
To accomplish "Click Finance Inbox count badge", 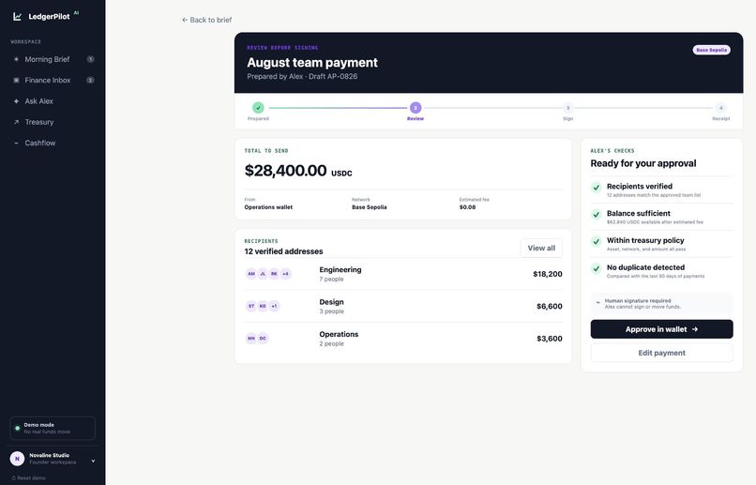I will [90, 80].
